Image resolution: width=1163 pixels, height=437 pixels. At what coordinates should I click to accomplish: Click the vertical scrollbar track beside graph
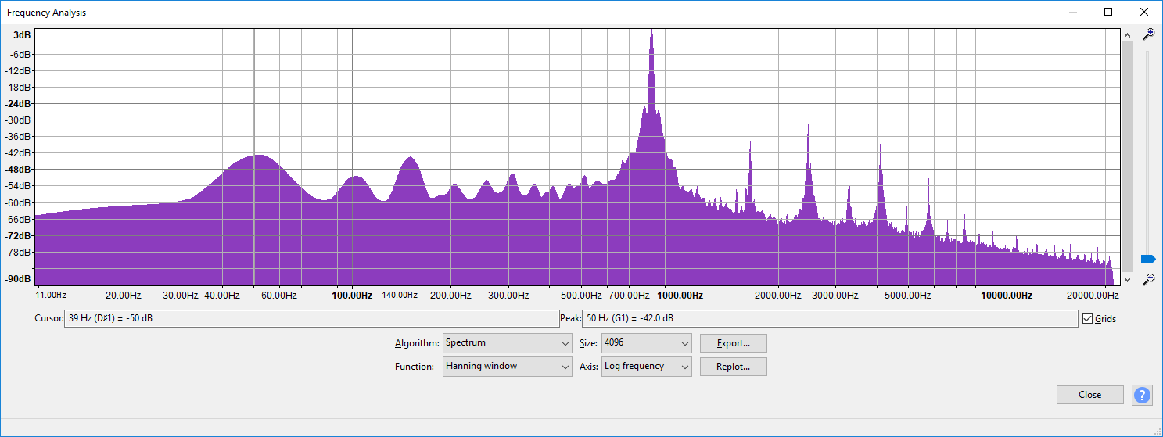tap(1127, 157)
